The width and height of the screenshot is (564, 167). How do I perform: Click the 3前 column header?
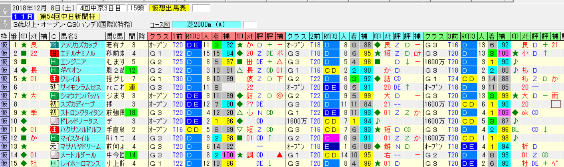click(x=453, y=36)
